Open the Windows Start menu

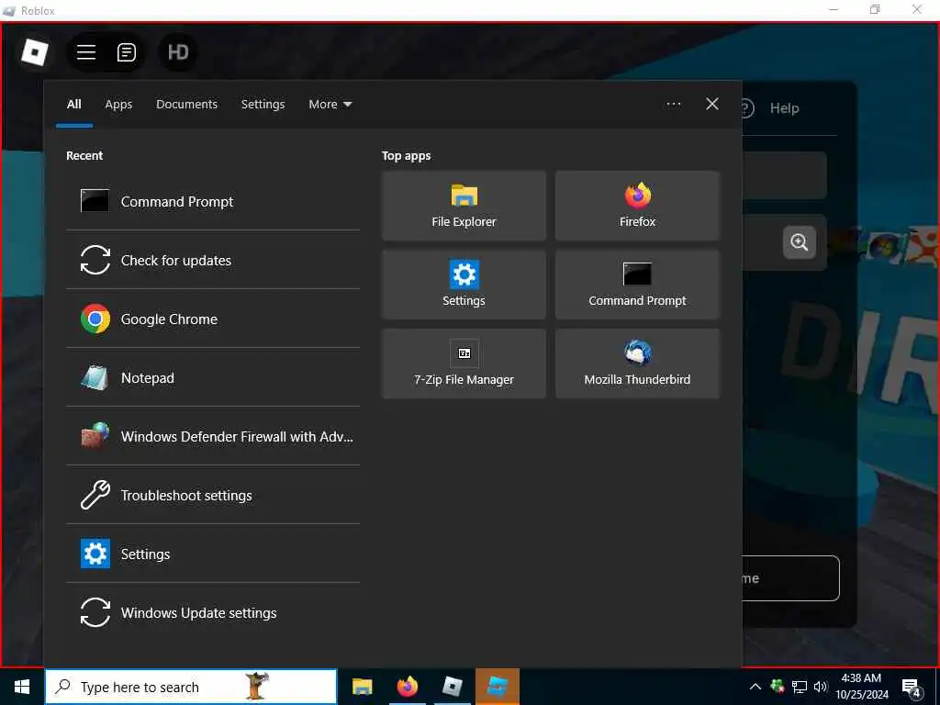pos(22,687)
